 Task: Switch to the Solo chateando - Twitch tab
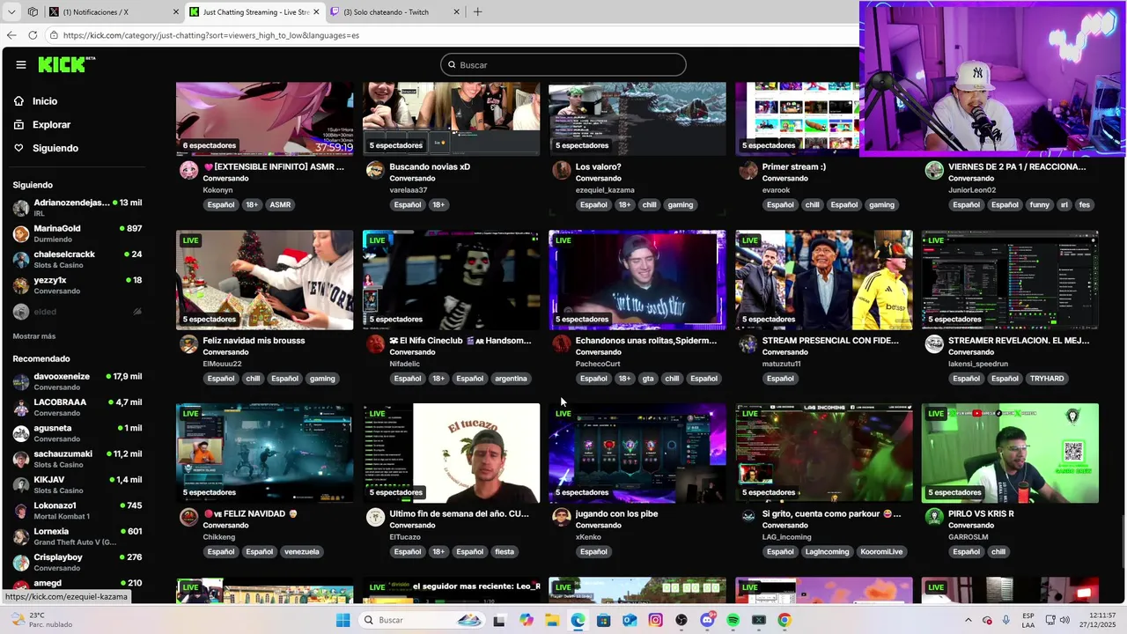pos(396,11)
